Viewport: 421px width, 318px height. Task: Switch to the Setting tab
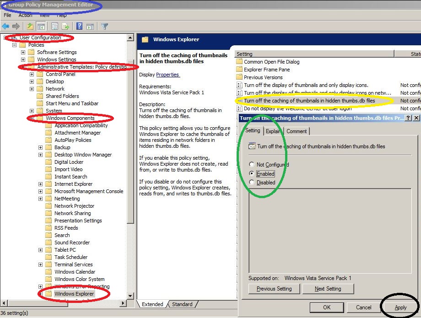coord(253,131)
